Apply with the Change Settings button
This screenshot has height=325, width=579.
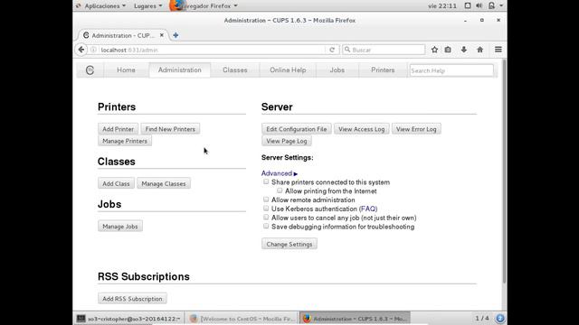[x=289, y=244]
